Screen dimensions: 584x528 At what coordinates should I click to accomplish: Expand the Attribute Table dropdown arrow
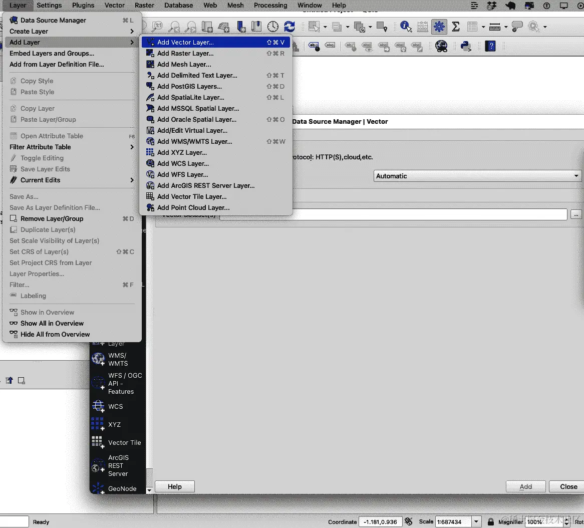[483, 27]
